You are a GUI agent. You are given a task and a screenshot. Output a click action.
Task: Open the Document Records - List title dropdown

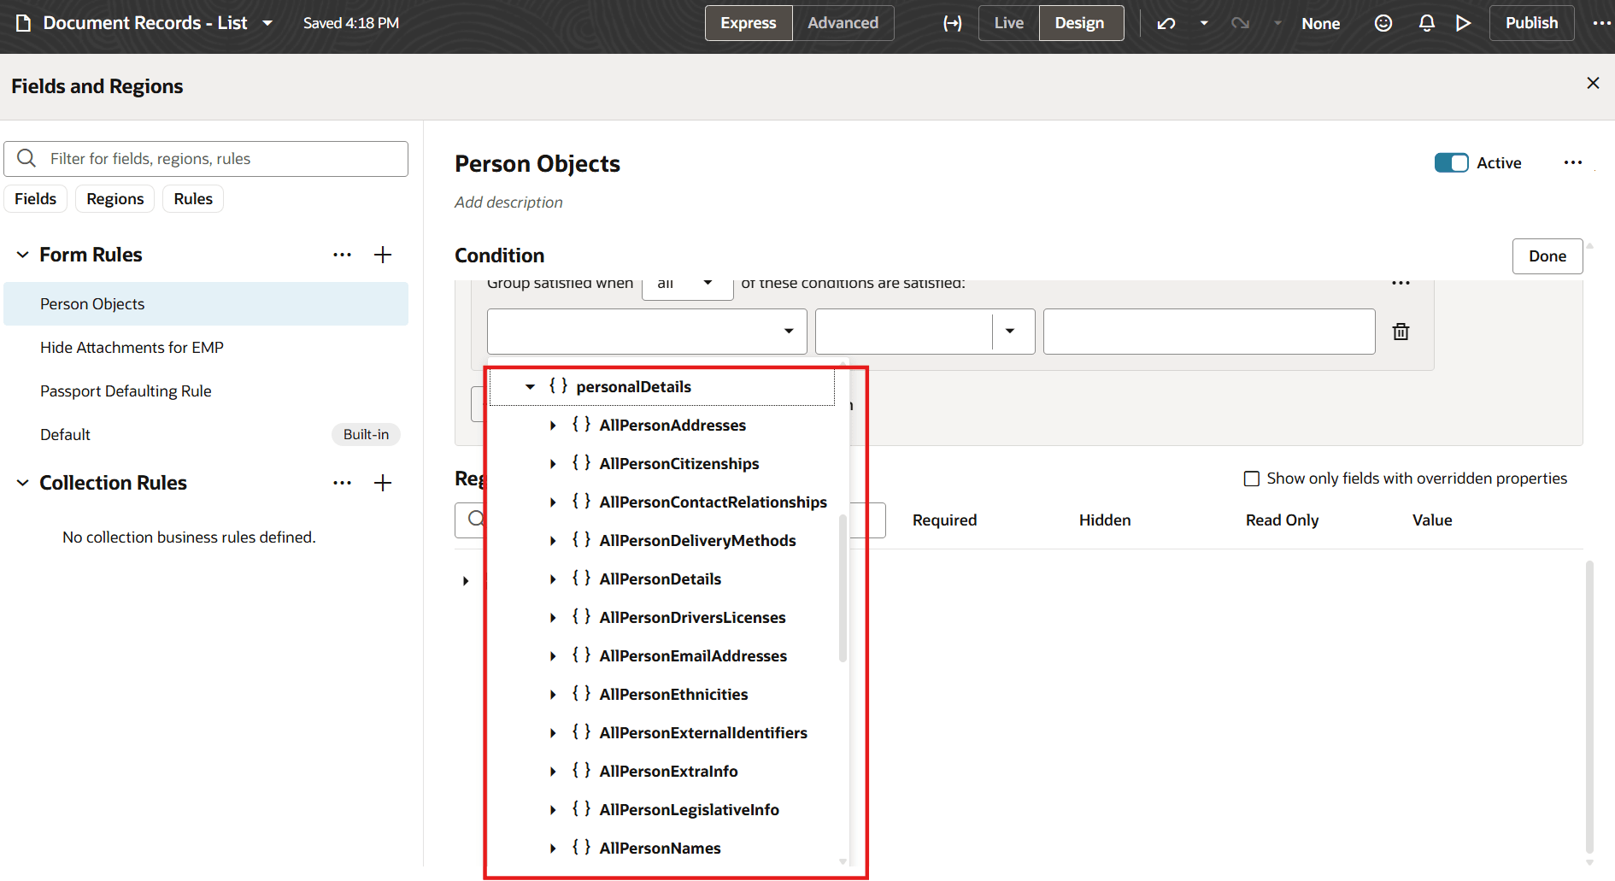[267, 23]
